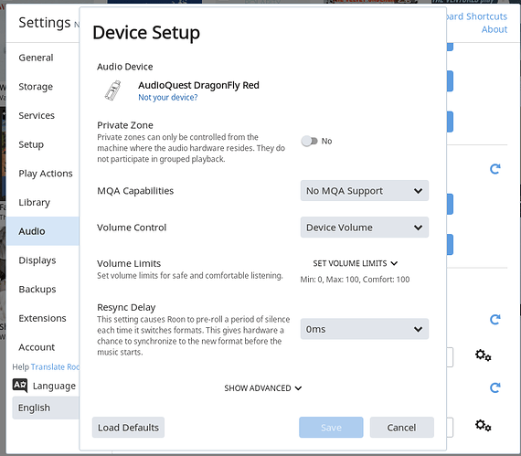Click the AudioQuest DragonFly device icon
The width and height of the screenshot is (521, 456).
click(113, 90)
